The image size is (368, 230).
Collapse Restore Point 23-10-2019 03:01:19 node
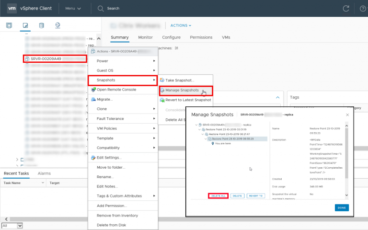click(x=199, y=129)
